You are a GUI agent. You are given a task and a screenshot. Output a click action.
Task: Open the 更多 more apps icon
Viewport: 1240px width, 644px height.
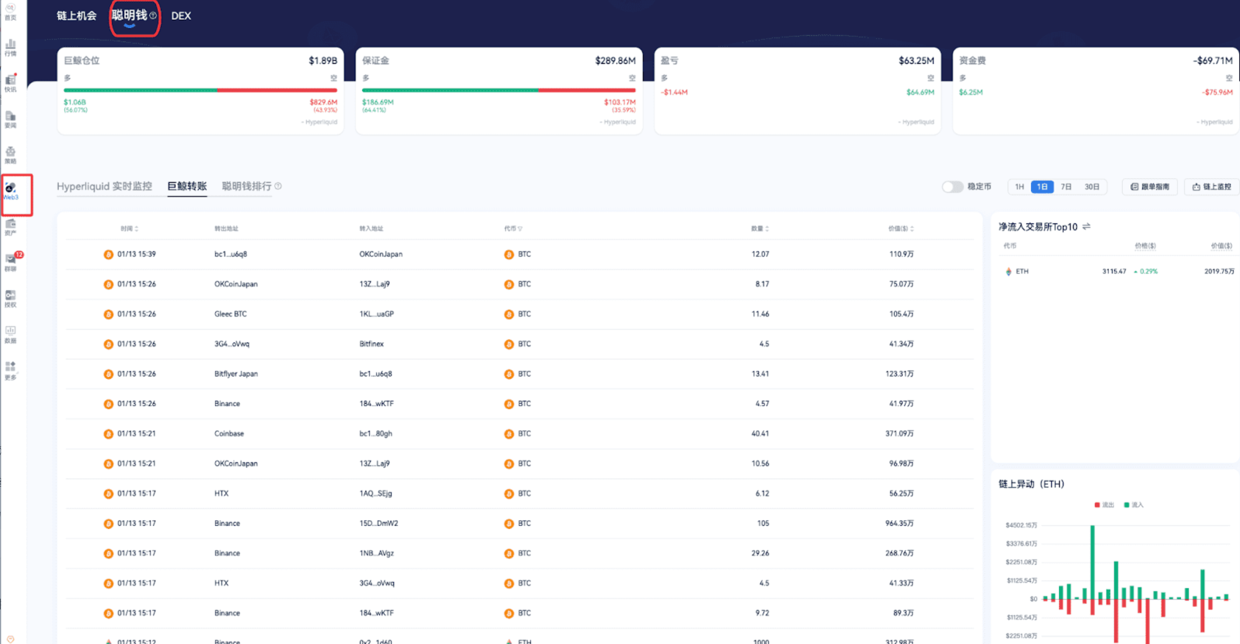coord(11,369)
